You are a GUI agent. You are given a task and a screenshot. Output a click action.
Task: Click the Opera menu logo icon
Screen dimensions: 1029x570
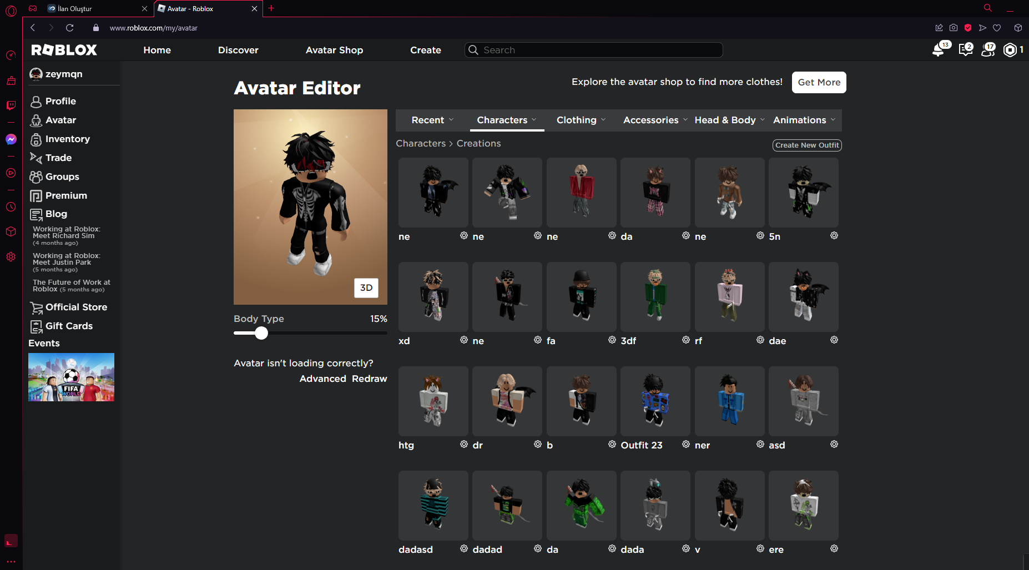(11, 10)
